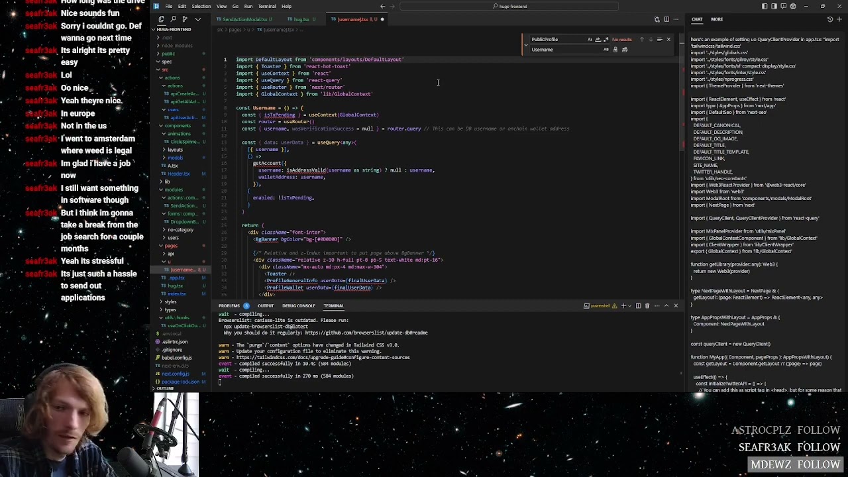Open Header.tsx in explorer

click(179, 174)
